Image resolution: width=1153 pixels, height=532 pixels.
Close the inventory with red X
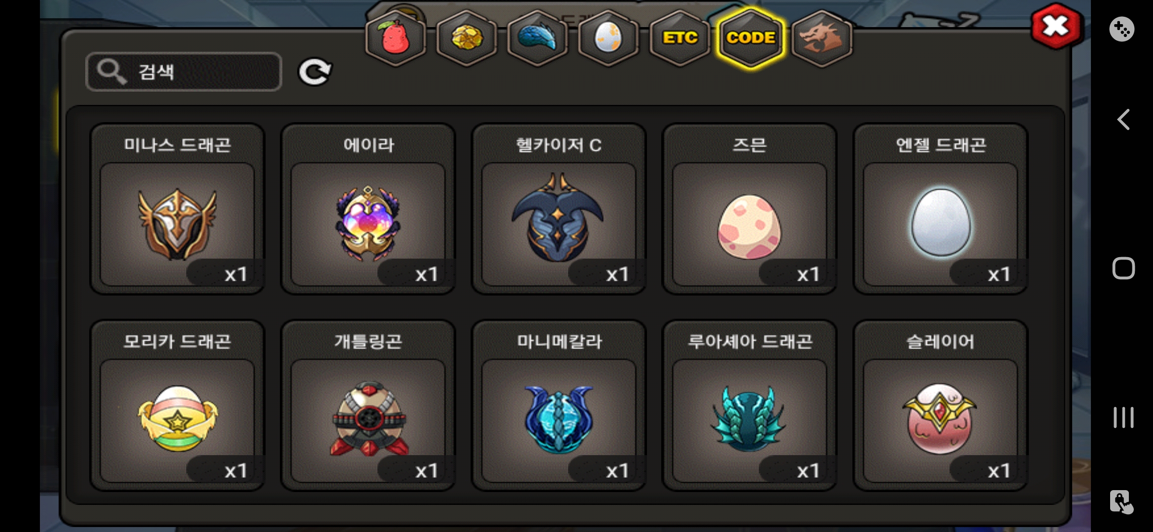(1056, 26)
